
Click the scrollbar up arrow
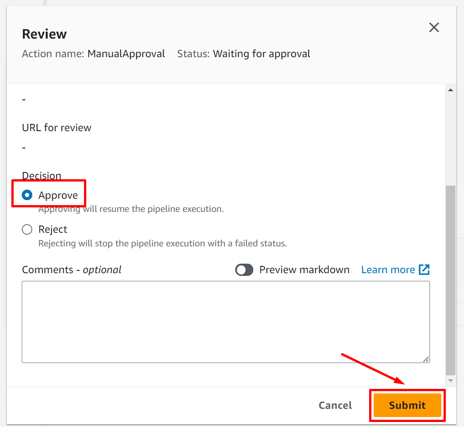point(450,90)
